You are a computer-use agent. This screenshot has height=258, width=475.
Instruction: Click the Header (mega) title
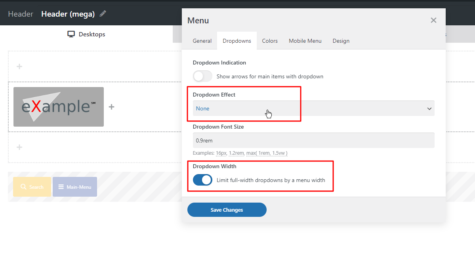click(x=68, y=14)
